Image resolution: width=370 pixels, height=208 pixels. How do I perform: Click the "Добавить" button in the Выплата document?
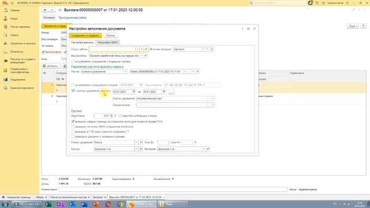(x=51, y=66)
